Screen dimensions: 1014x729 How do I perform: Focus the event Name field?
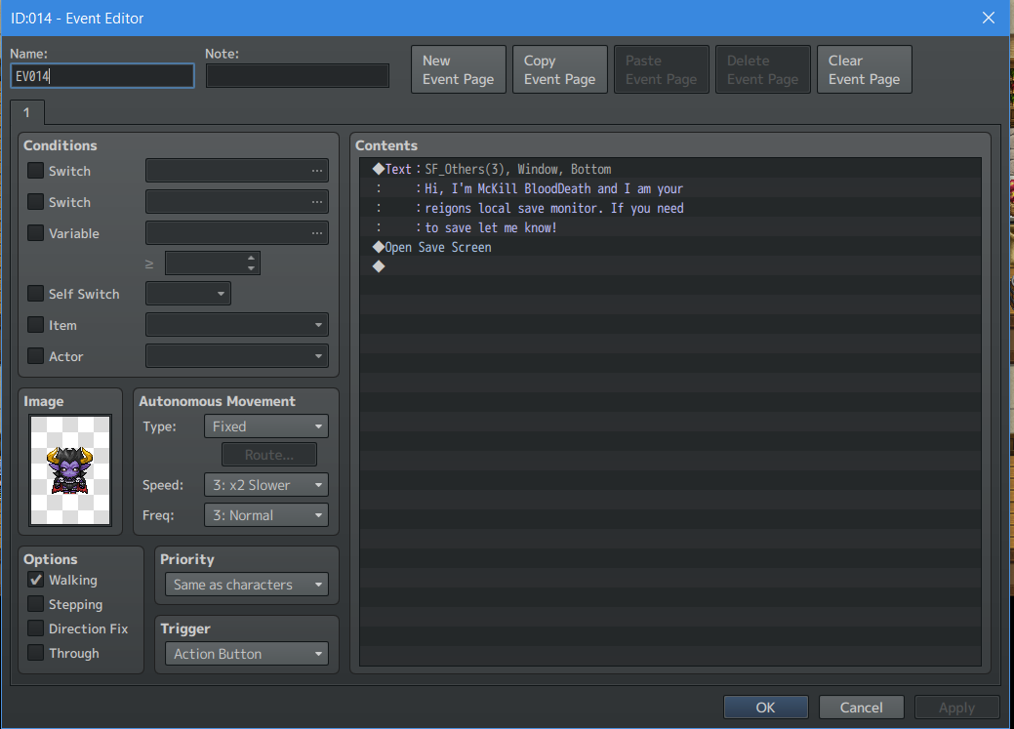tap(102, 76)
